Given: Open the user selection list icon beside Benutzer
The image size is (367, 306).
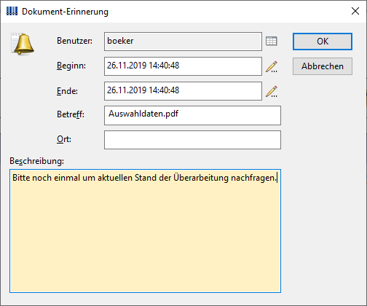Looking at the screenshot, I should [272, 41].
